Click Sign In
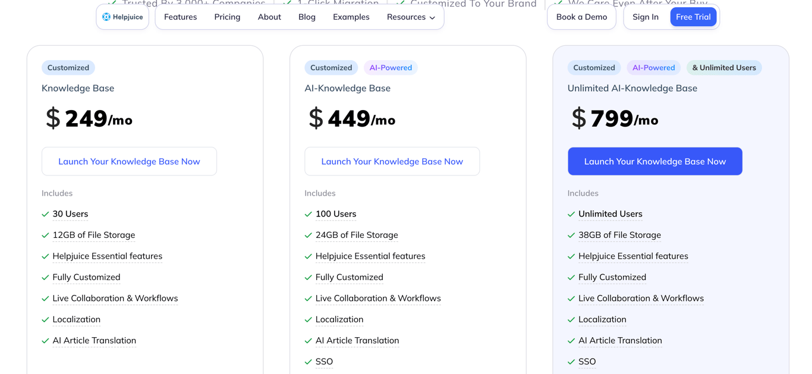 646,17
